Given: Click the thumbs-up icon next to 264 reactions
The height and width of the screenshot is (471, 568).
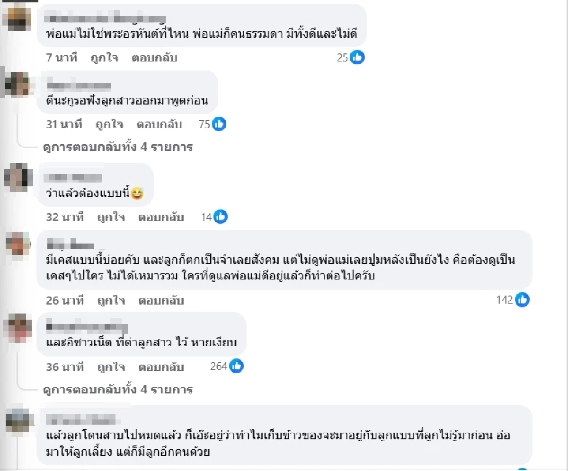Looking at the screenshot, I should (x=235, y=366).
